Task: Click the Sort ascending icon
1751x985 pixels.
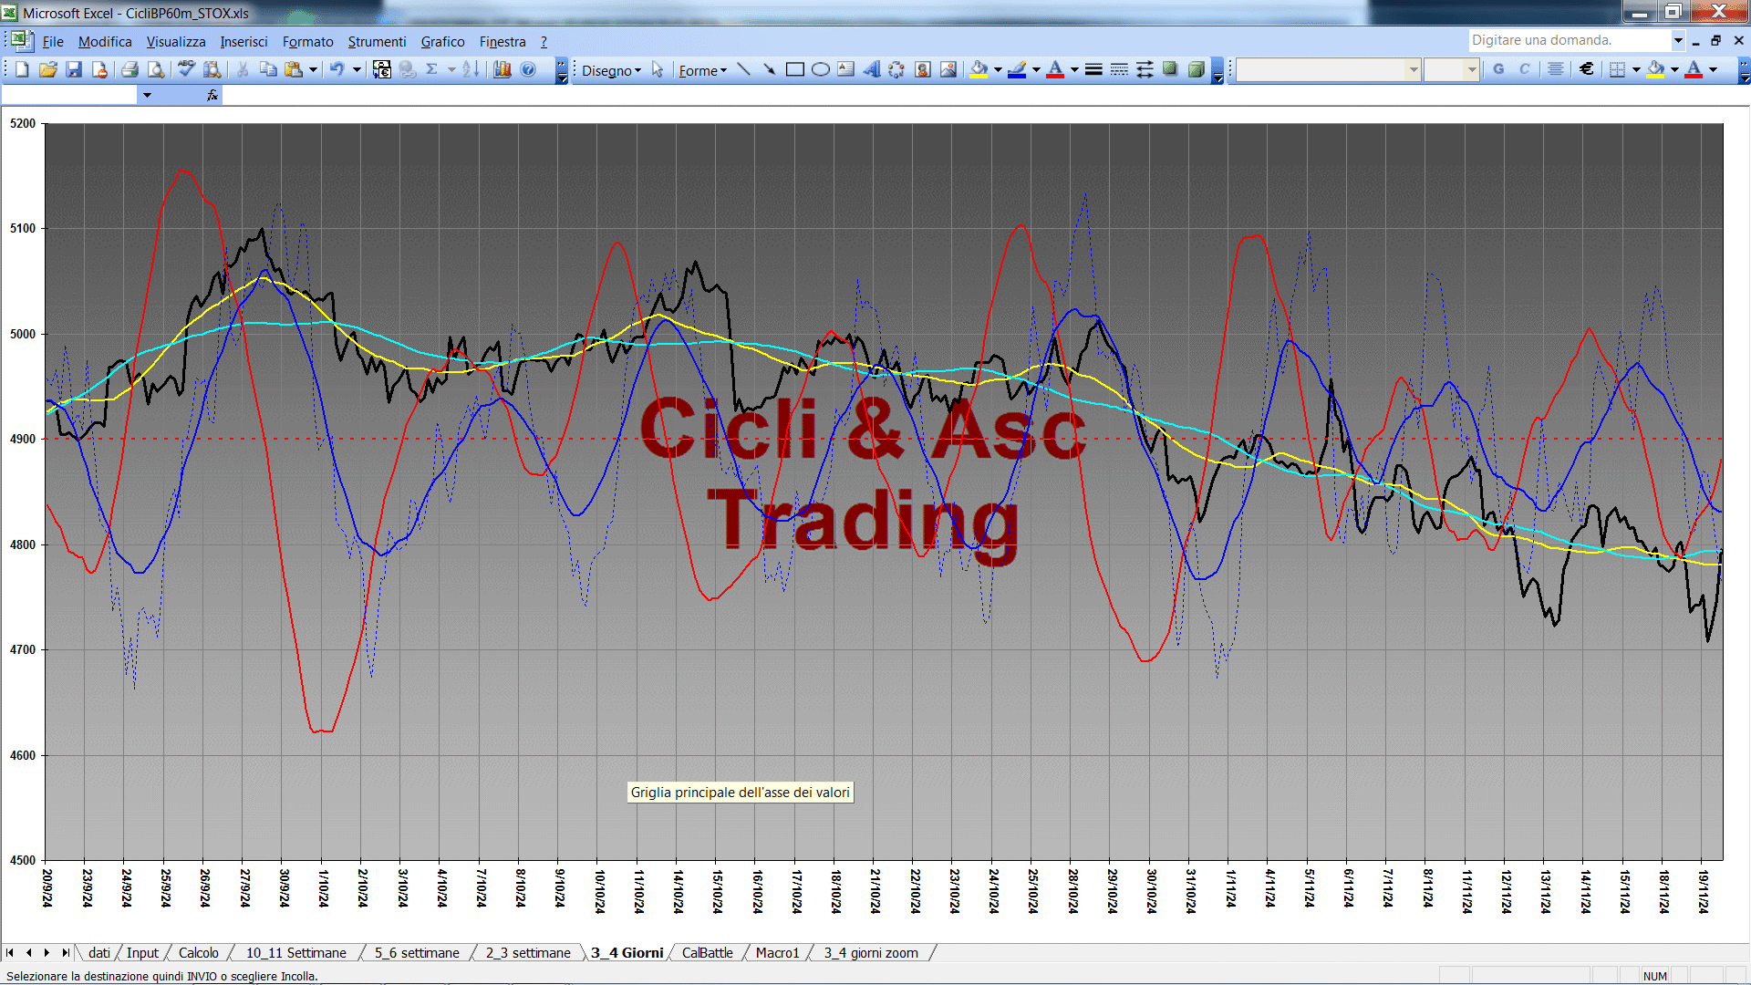Action: point(471,69)
